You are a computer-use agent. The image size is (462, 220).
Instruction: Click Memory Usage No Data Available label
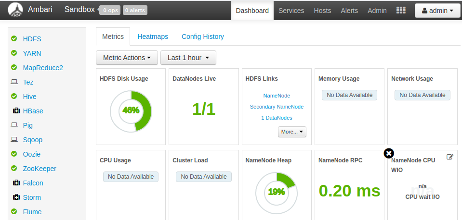point(349,95)
